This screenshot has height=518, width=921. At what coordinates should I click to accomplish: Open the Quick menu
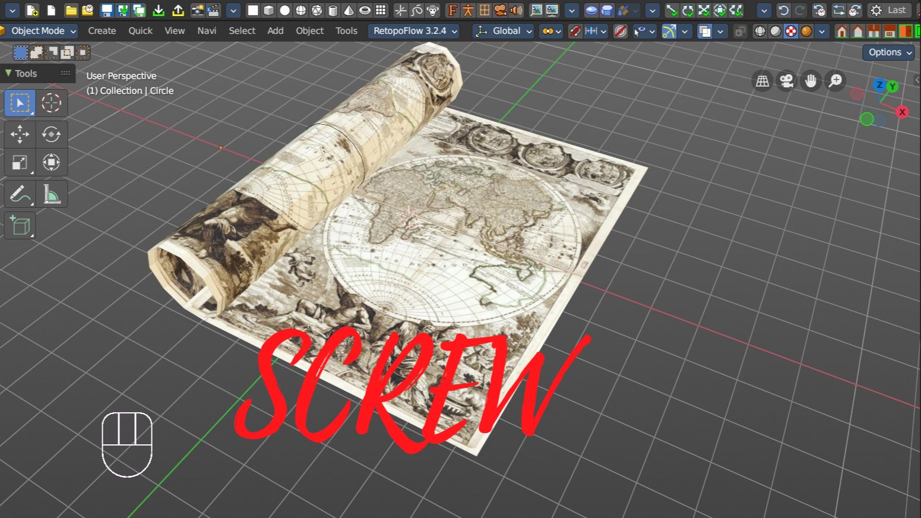coord(141,31)
